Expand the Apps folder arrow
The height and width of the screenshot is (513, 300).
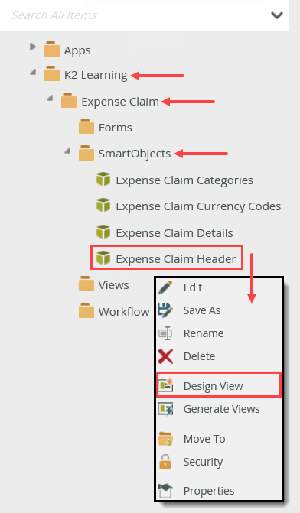point(32,47)
